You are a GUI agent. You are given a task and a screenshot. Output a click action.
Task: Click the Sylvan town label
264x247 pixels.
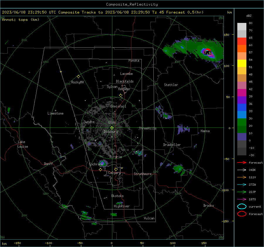pos(112,87)
